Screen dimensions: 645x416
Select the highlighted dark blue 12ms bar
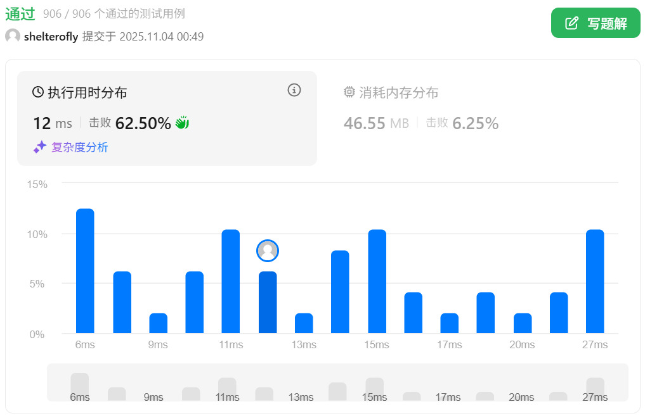268,302
